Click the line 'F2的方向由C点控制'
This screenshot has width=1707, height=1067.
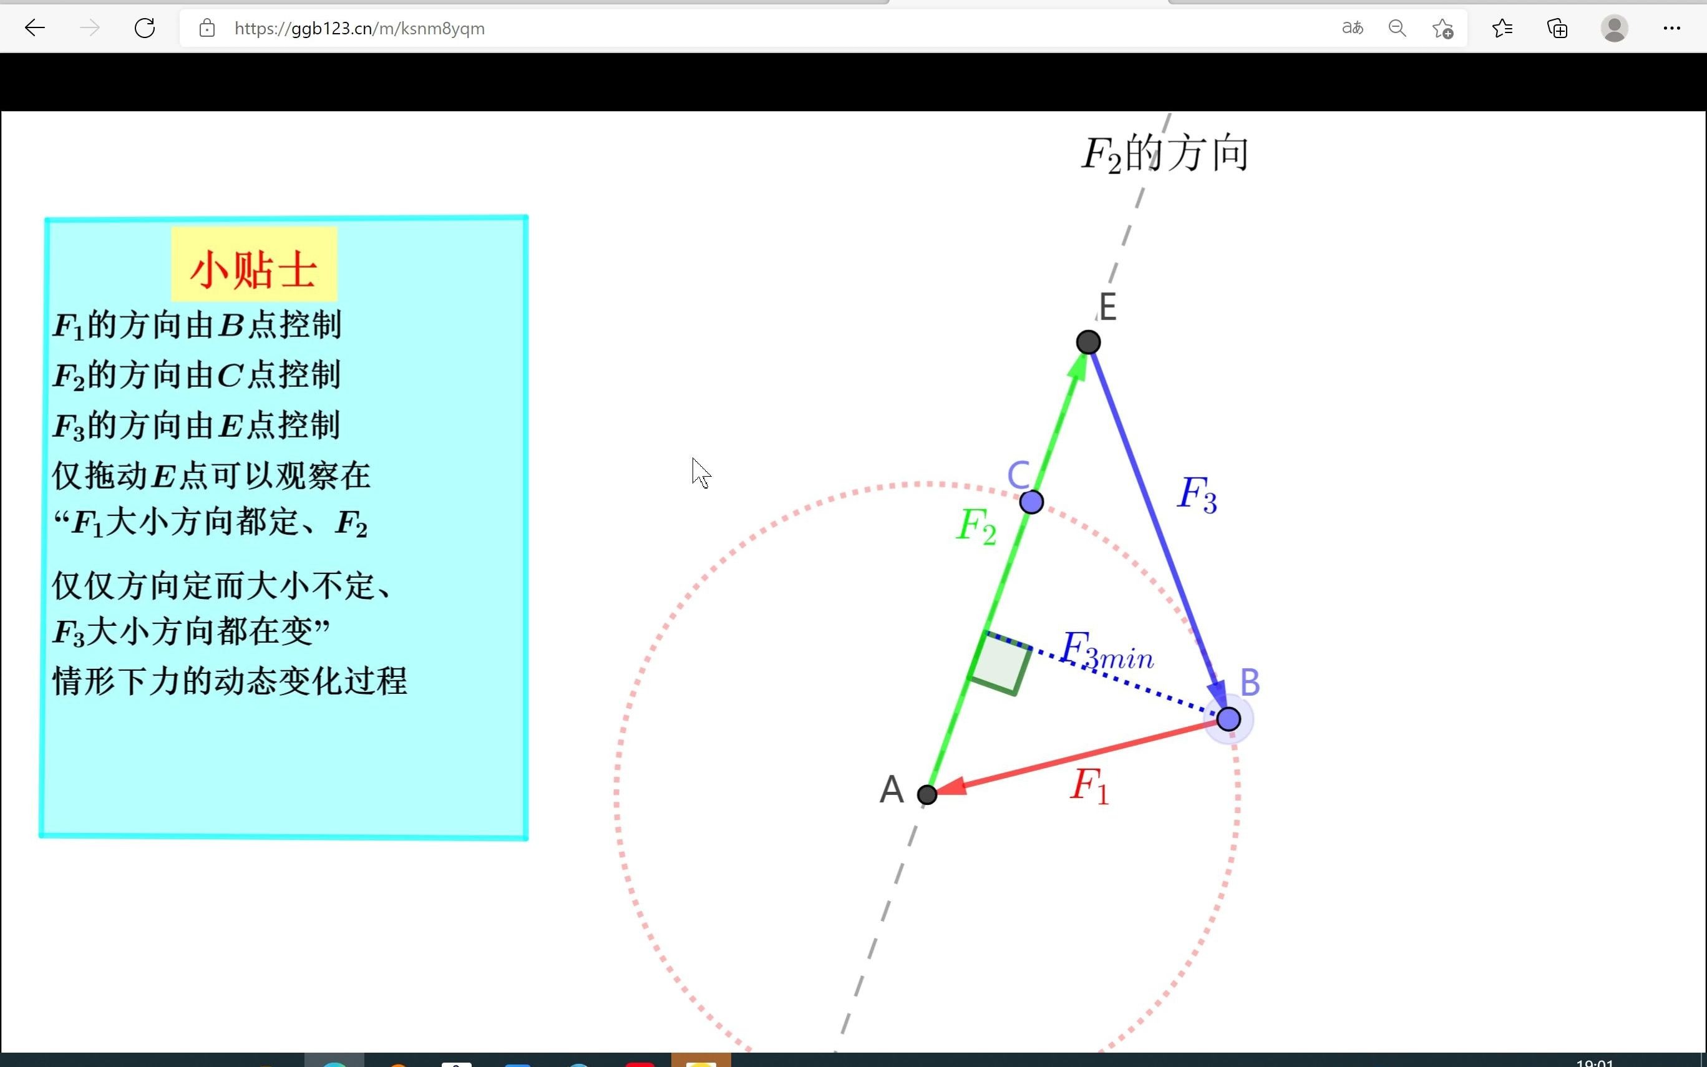coord(197,376)
